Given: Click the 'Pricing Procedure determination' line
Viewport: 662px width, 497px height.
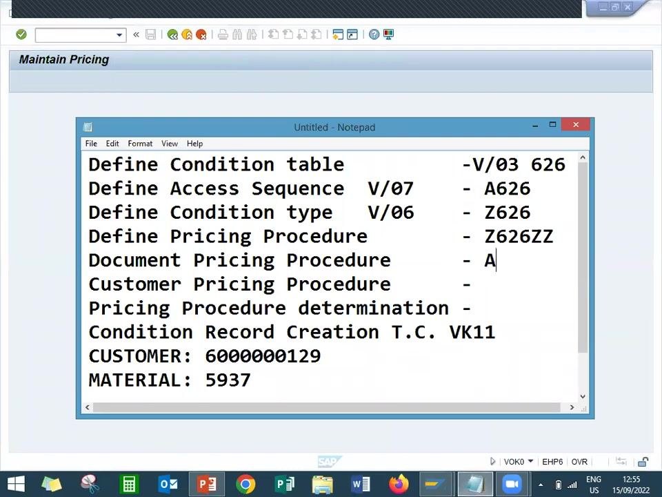Looking at the screenshot, I should [268, 309].
